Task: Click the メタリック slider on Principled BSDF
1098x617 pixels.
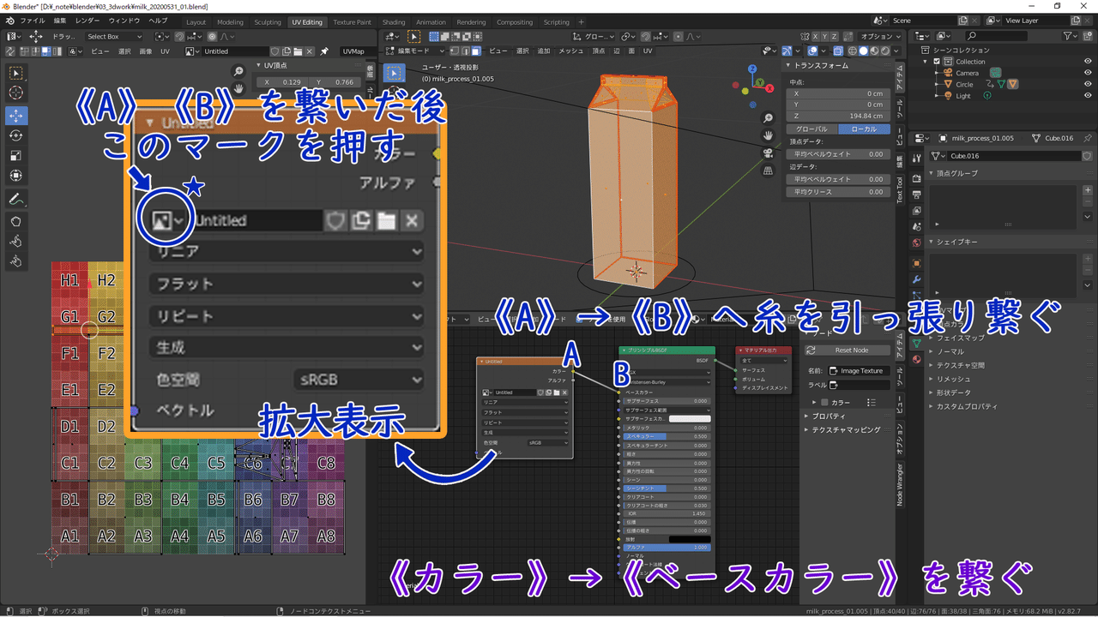Action: (667, 428)
